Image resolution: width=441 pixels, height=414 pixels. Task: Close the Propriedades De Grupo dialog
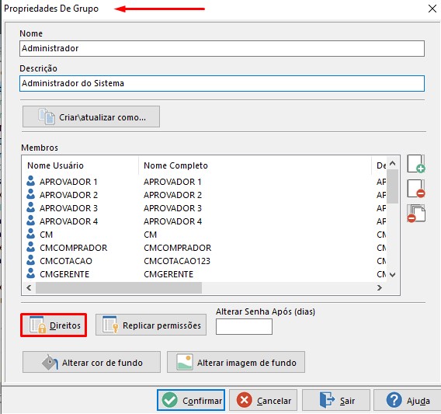click(432, 9)
